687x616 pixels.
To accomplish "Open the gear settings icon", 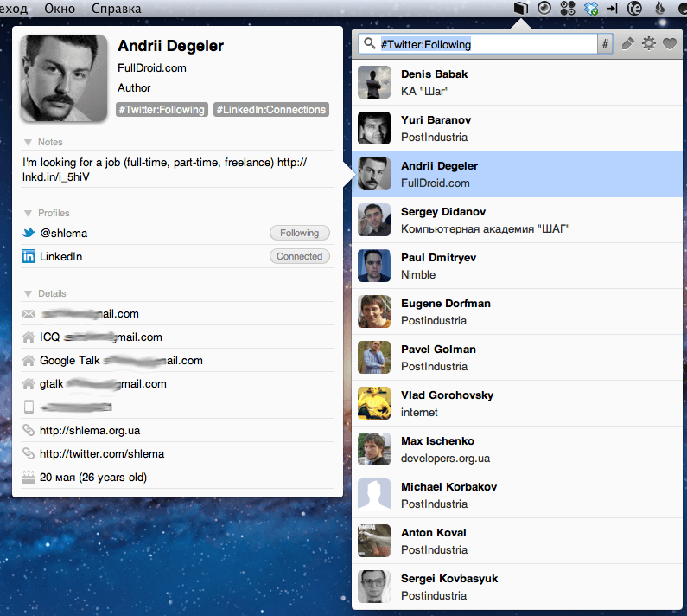I will (648, 43).
